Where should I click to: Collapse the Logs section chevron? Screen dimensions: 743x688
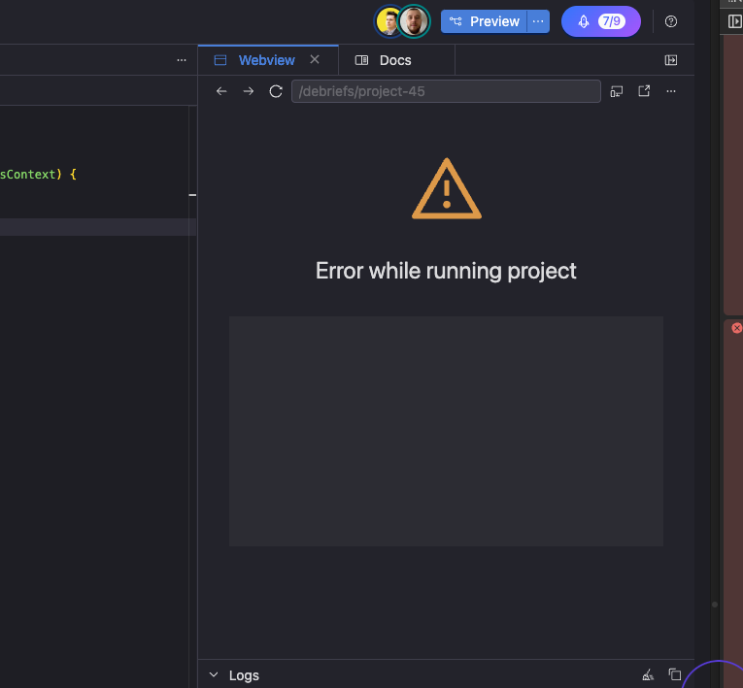[x=214, y=674]
